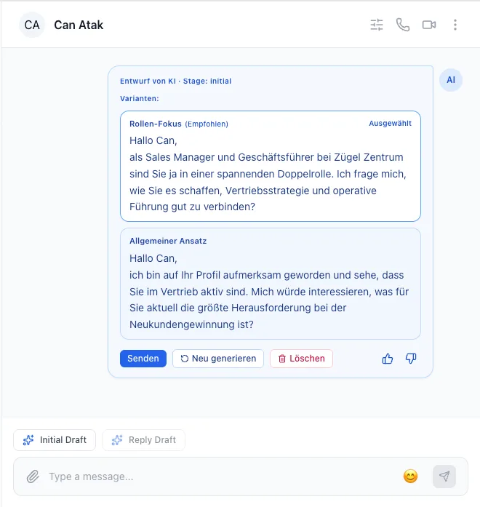The image size is (480, 507).
Task: Delete the draft with Löschen
Action: point(301,359)
